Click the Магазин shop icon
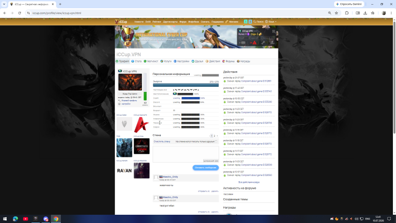 [x=227, y=22]
